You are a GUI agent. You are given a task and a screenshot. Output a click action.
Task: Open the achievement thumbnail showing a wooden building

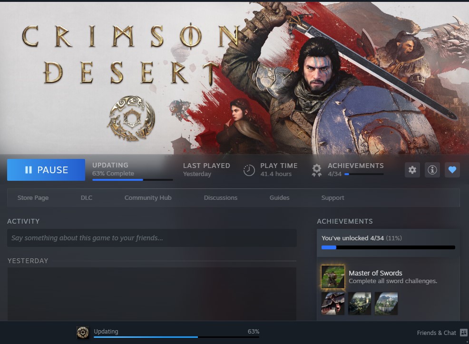coord(333,304)
